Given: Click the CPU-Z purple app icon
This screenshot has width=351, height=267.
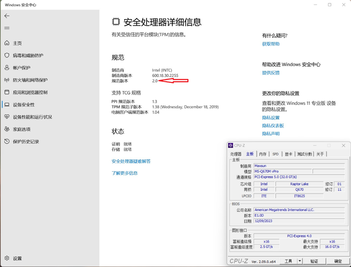Looking at the screenshot, I should 230,145.
